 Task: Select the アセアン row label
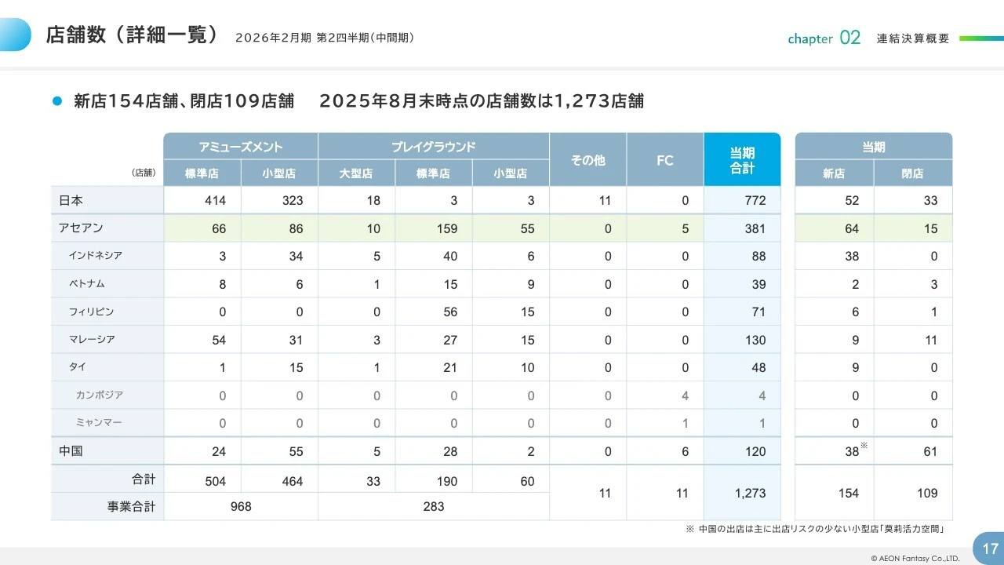[81, 228]
